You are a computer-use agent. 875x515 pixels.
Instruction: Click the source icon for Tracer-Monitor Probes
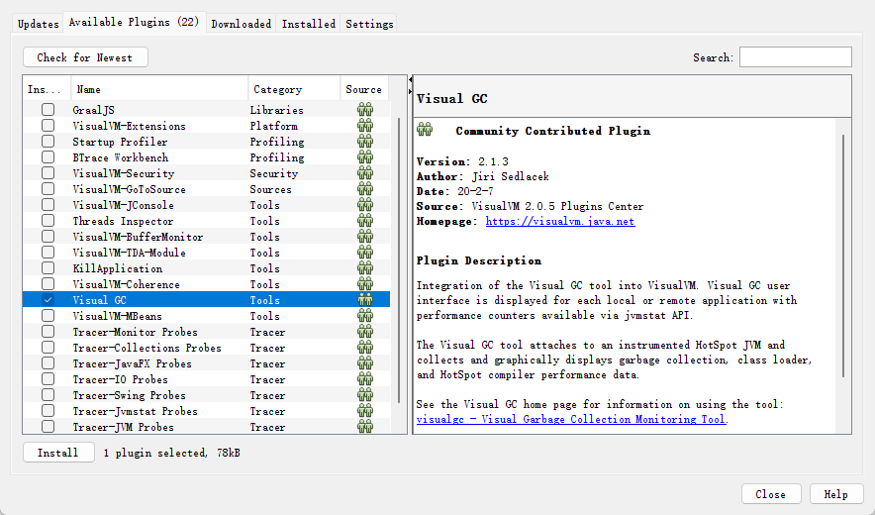click(x=365, y=332)
